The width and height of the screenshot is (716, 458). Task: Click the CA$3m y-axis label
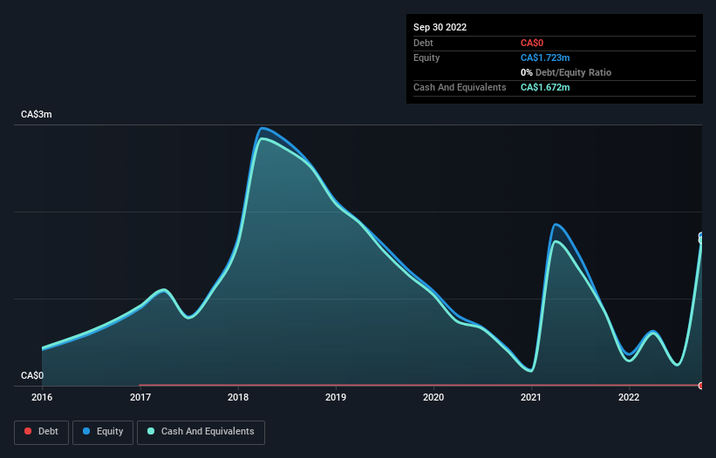point(37,114)
